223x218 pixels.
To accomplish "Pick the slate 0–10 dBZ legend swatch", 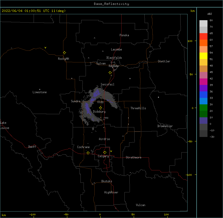I will 203,121.
